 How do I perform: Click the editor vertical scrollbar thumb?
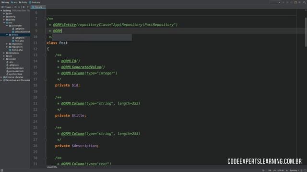(x=306, y=32)
